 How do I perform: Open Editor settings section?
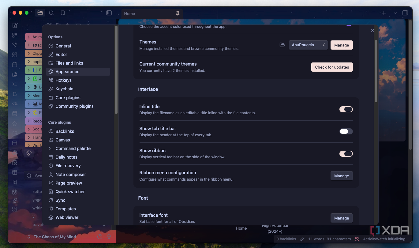coord(78,54)
